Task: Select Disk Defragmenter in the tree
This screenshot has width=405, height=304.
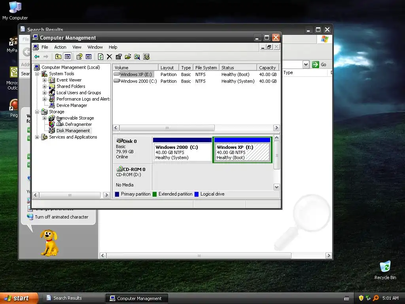Action: pyautogui.click(x=74, y=124)
